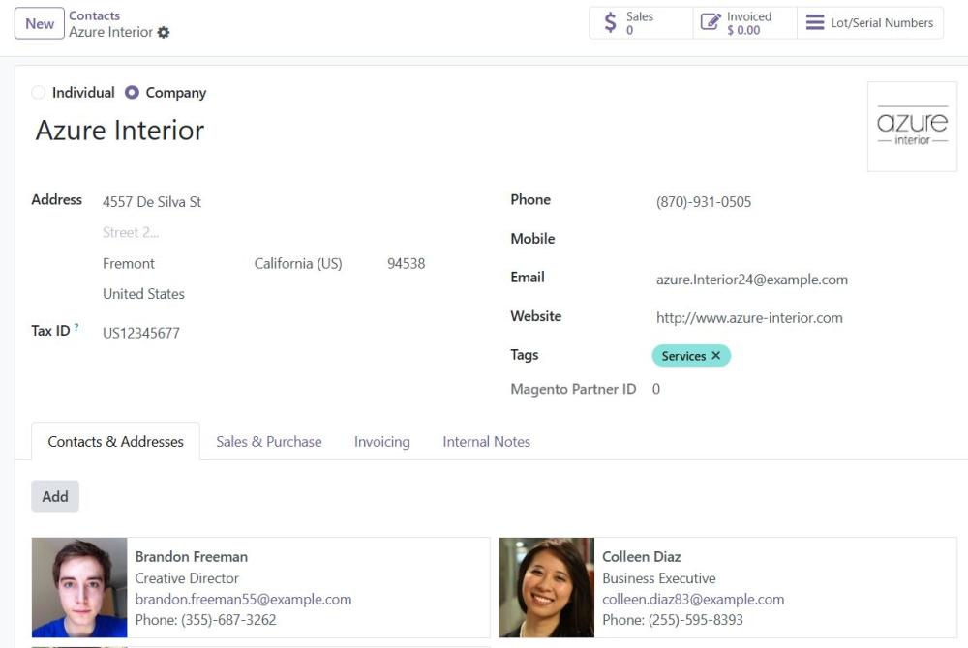
Task: Click the Contacts breadcrumb link
Action: pyautogui.click(x=95, y=16)
